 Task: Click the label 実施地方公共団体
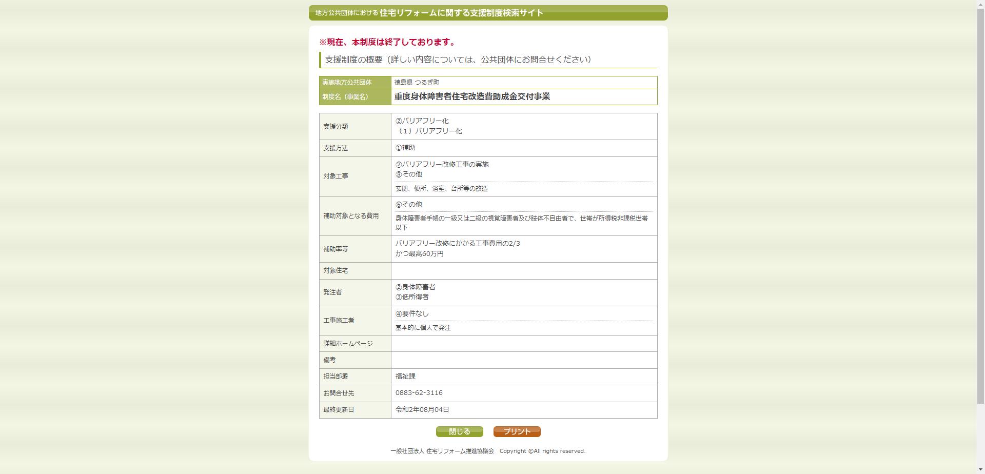tap(347, 83)
